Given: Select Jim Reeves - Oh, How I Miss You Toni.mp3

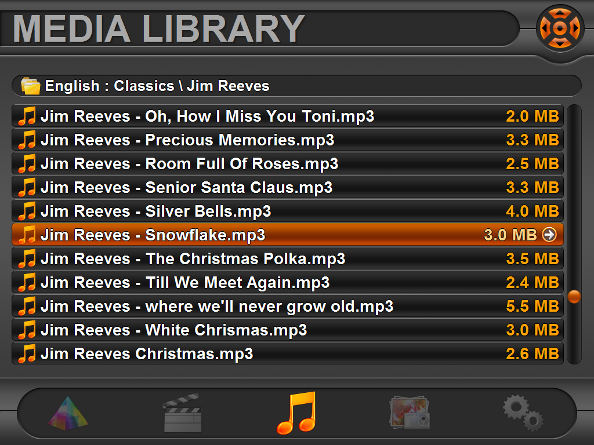Looking at the screenshot, I should click(x=288, y=116).
